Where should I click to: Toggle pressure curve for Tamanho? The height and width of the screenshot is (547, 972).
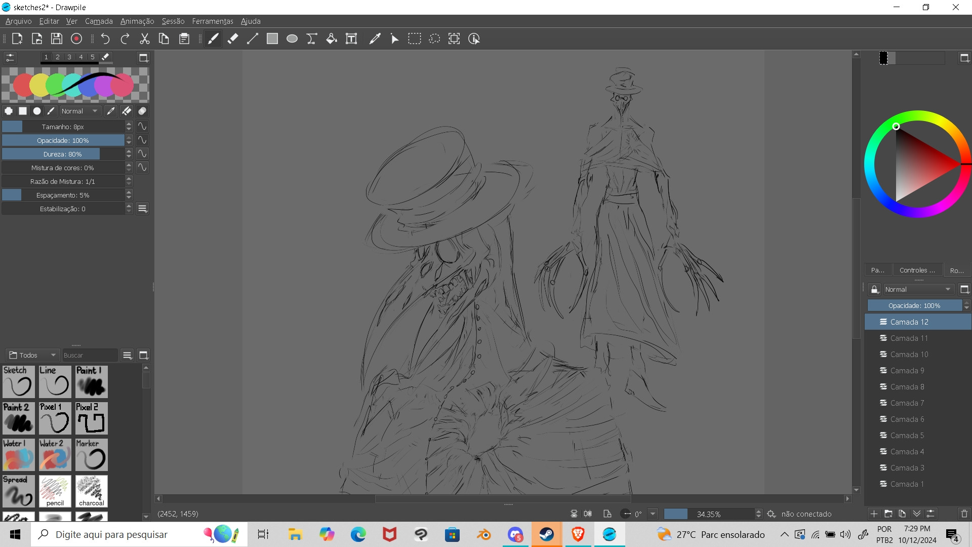(142, 127)
